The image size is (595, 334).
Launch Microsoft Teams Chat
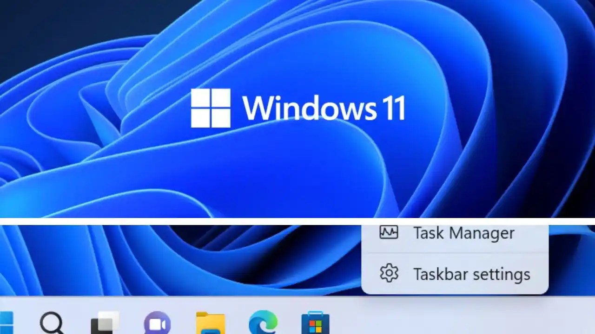point(158,323)
